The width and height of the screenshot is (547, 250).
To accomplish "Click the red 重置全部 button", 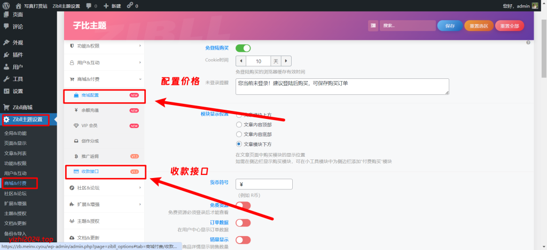I will point(509,26).
